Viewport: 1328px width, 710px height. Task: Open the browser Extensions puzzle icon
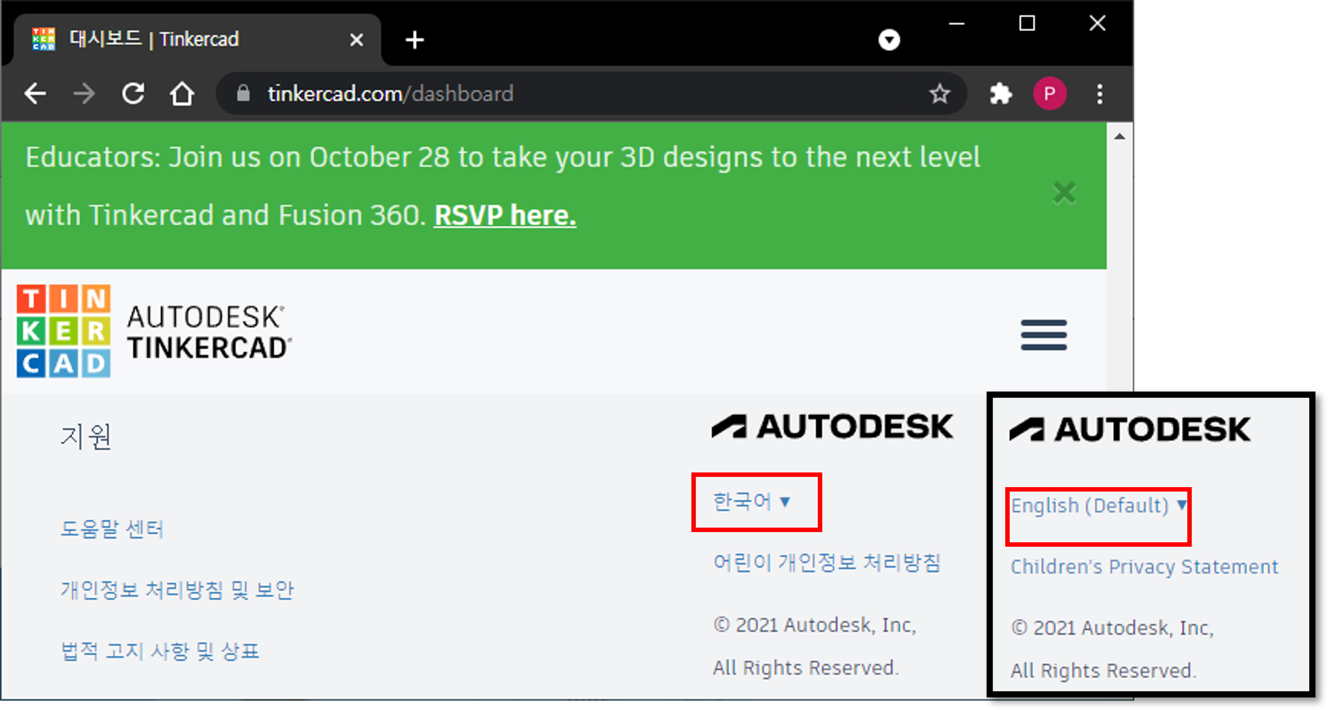(1000, 94)
